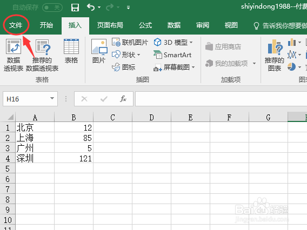
Task: Toggle the AutoSave (自动保存) switch
Action: 52,8
